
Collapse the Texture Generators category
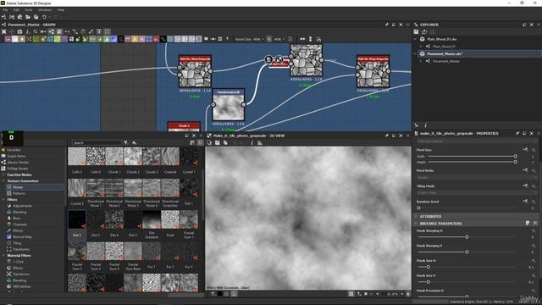tap(3, 180)
